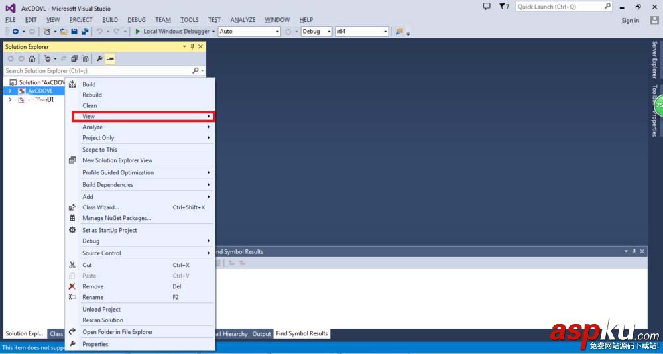Open the Source Control submenu

pos(141,253)
